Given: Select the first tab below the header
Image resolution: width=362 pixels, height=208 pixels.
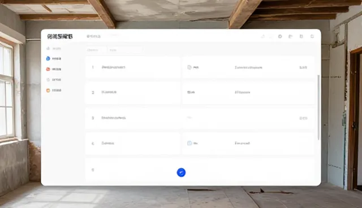Looking at the screenshot, I should [93, 50].
